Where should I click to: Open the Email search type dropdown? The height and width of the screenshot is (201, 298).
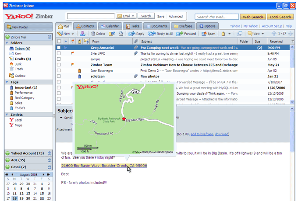[127, 16]
